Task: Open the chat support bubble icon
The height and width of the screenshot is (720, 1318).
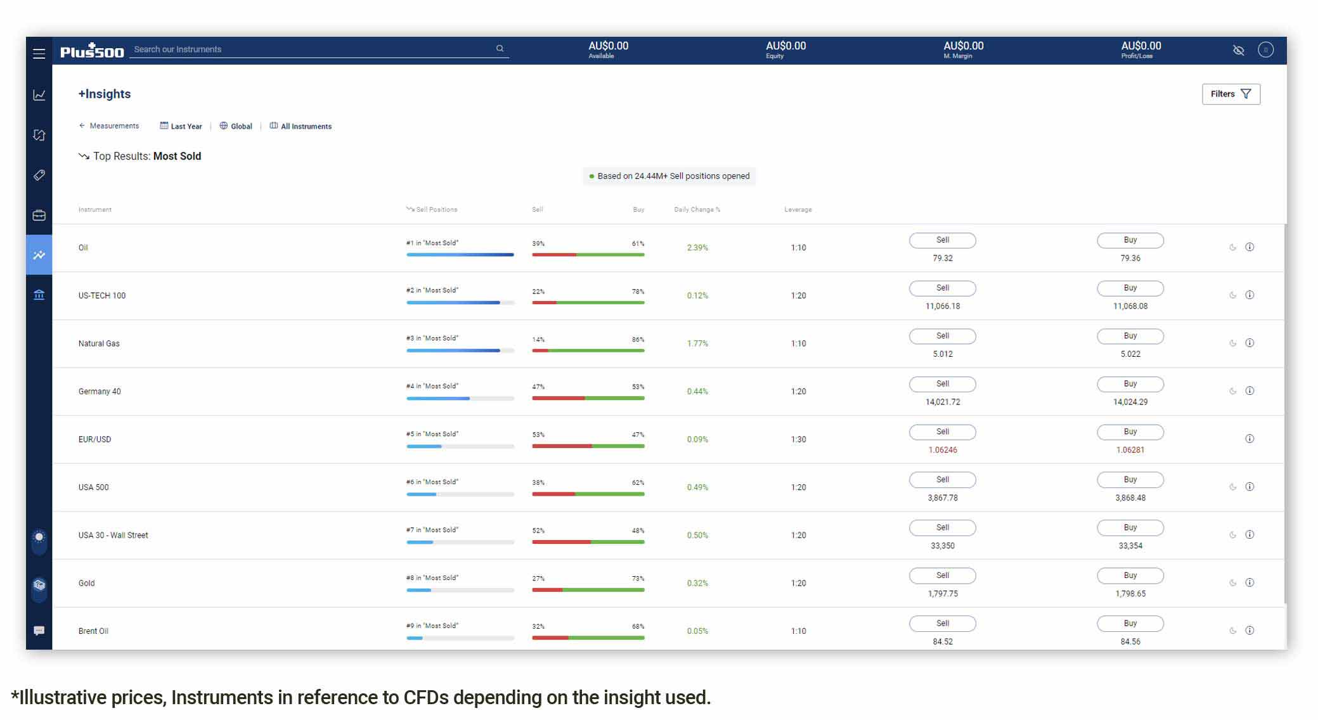Action: [x=39, y=630]
